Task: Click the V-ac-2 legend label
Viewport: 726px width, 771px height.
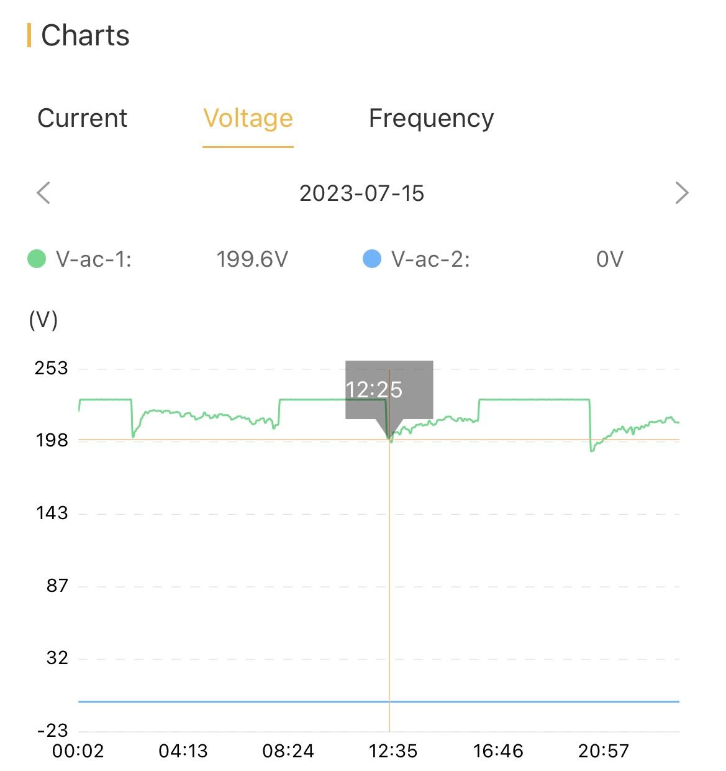Action: point(430,259)
